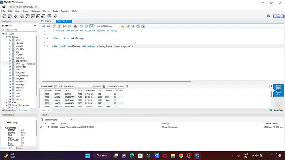Switch to the Administration tab
The width and height of the screenshot is (285, 160).
click(x=9, y=110)
